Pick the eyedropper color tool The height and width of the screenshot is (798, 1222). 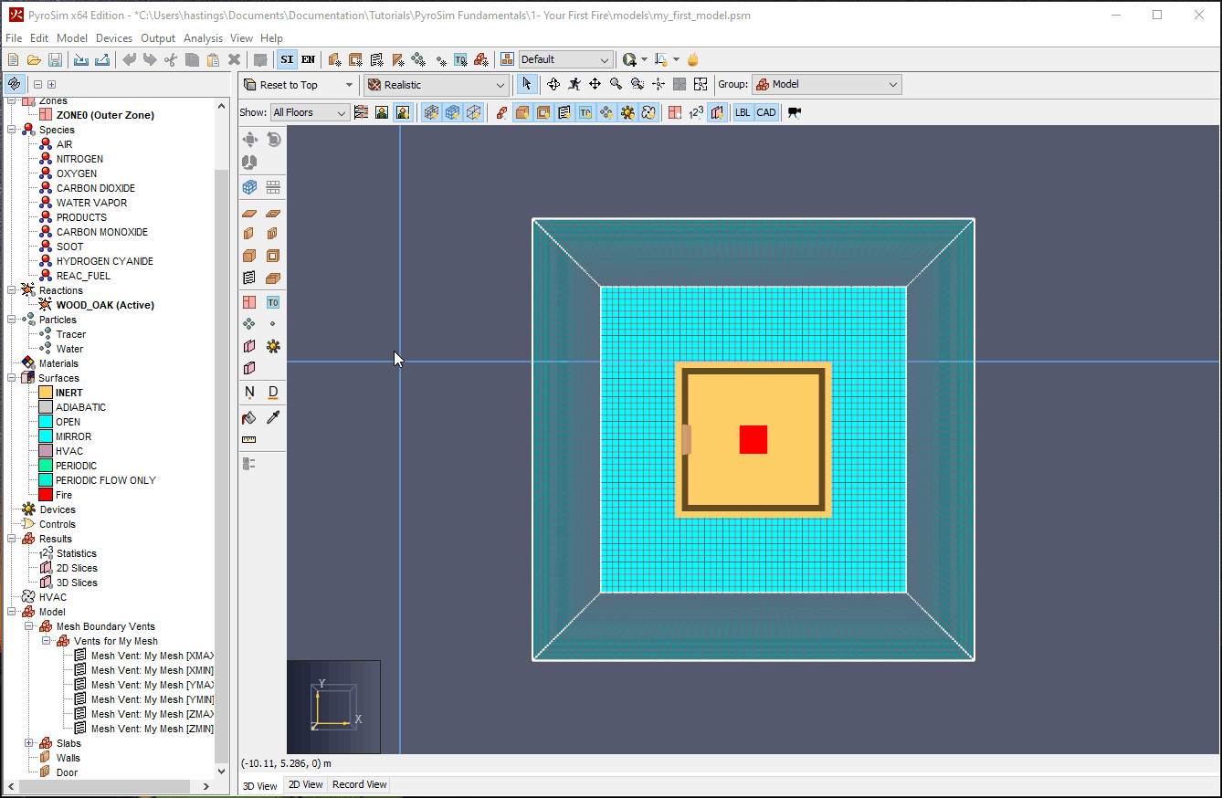click(x=273, y=417)
